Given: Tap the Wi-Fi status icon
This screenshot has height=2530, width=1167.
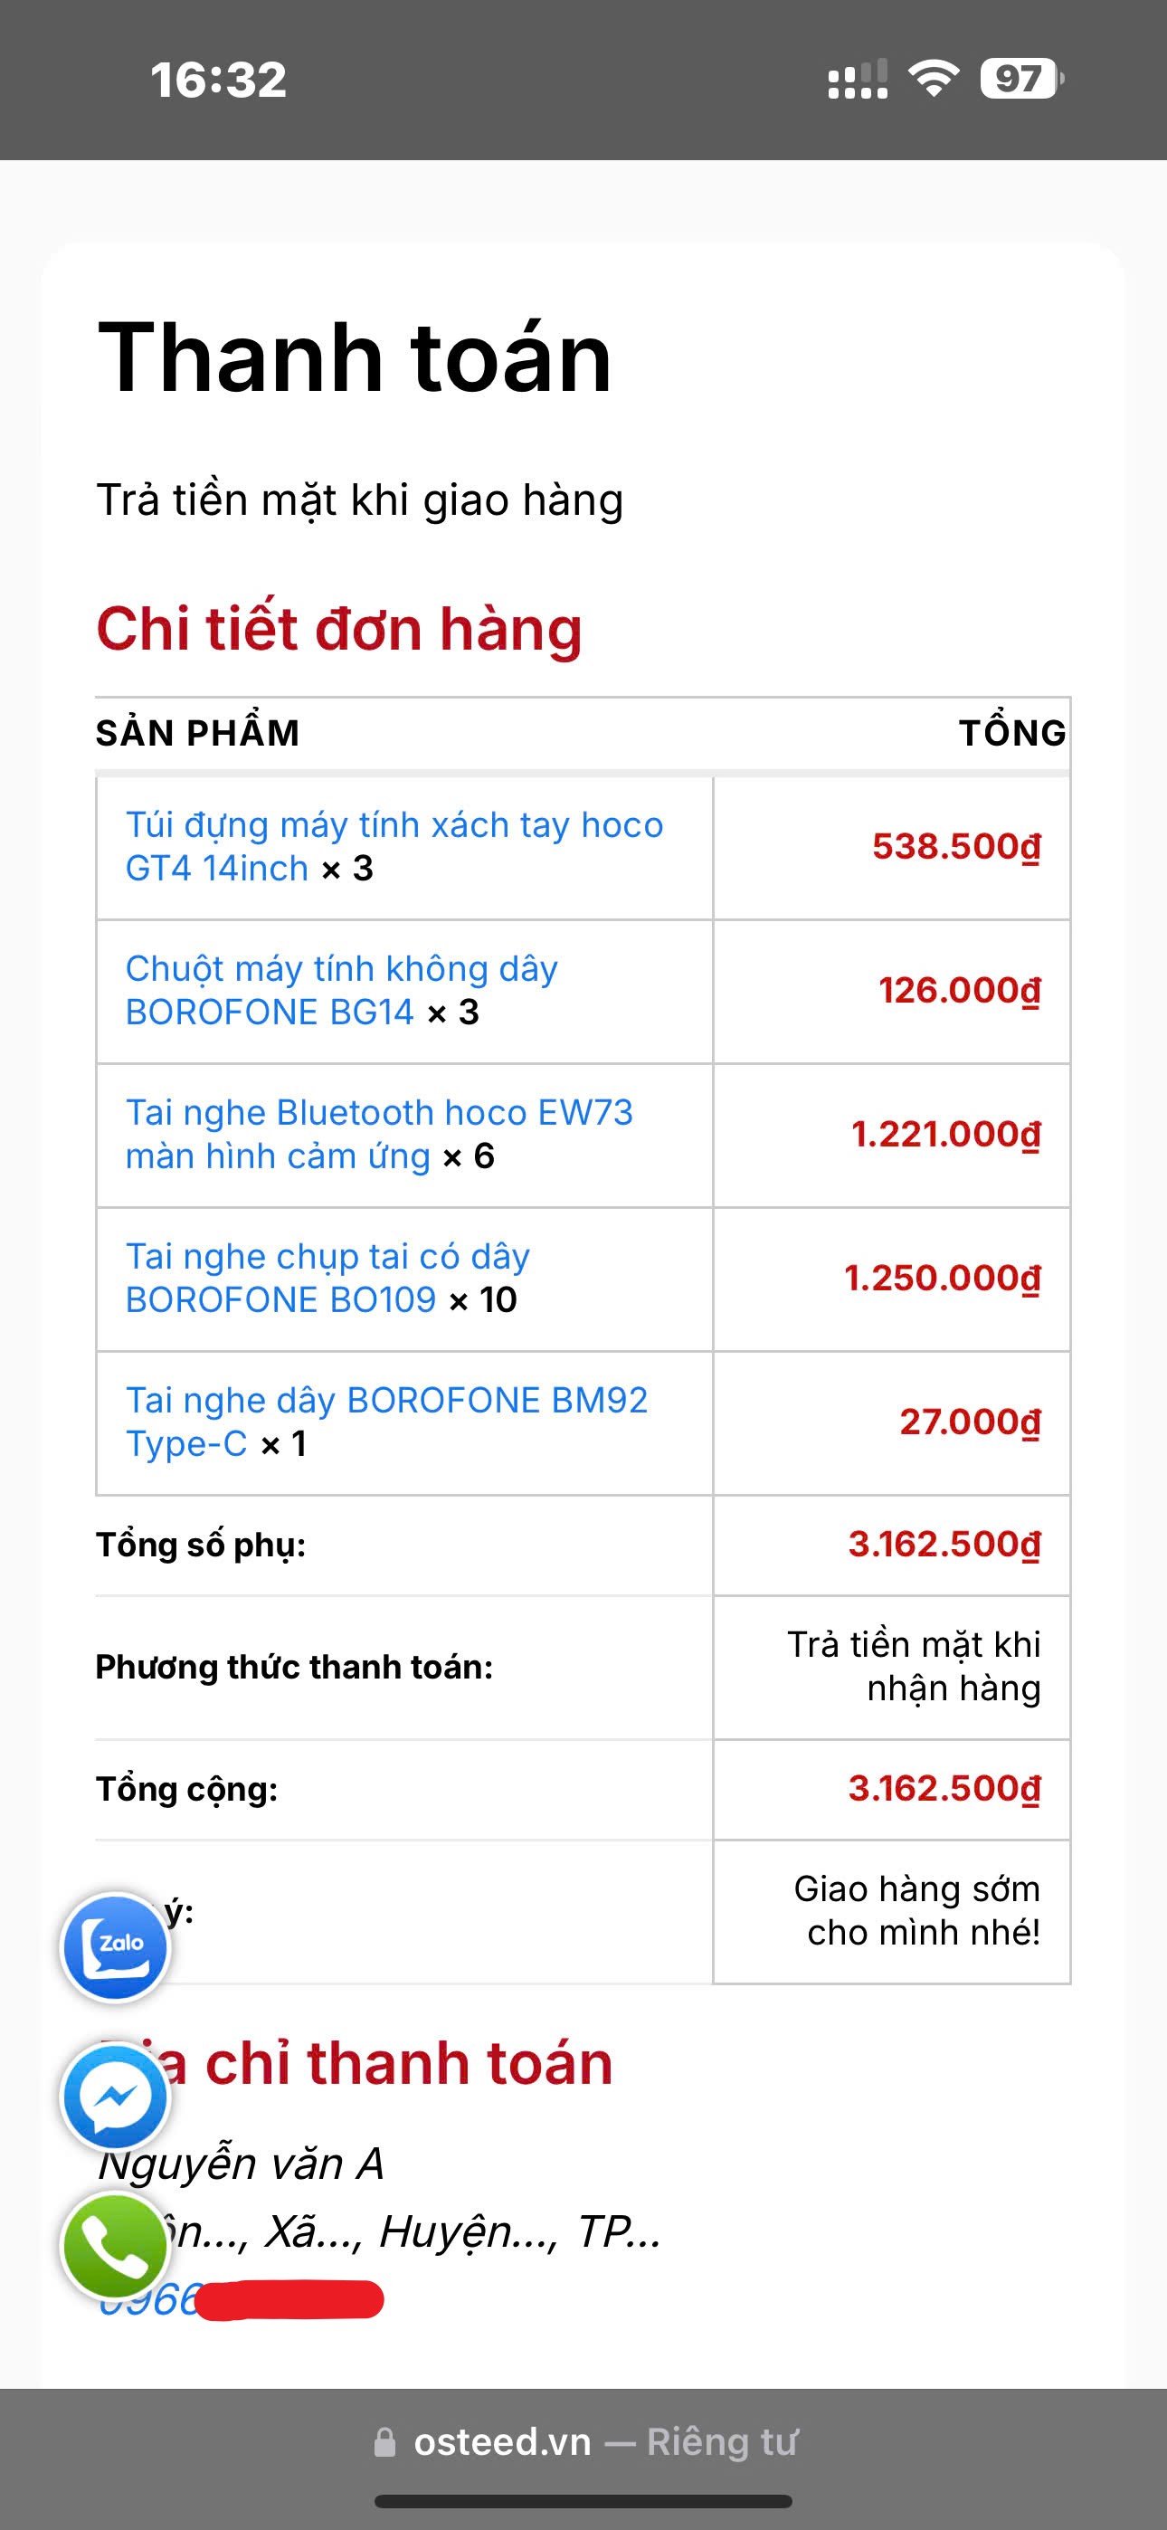Looking at the screenshot, I should pyautogui.click(x=934, y=79).
